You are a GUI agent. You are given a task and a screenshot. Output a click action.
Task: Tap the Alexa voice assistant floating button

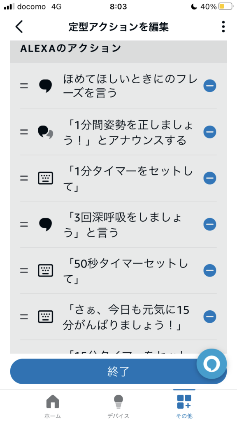pos(211,363)
